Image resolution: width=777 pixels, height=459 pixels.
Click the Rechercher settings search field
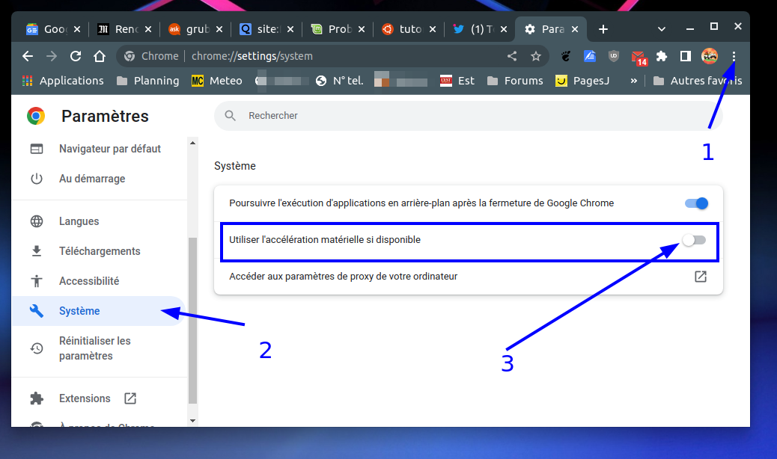pos(469,115)
